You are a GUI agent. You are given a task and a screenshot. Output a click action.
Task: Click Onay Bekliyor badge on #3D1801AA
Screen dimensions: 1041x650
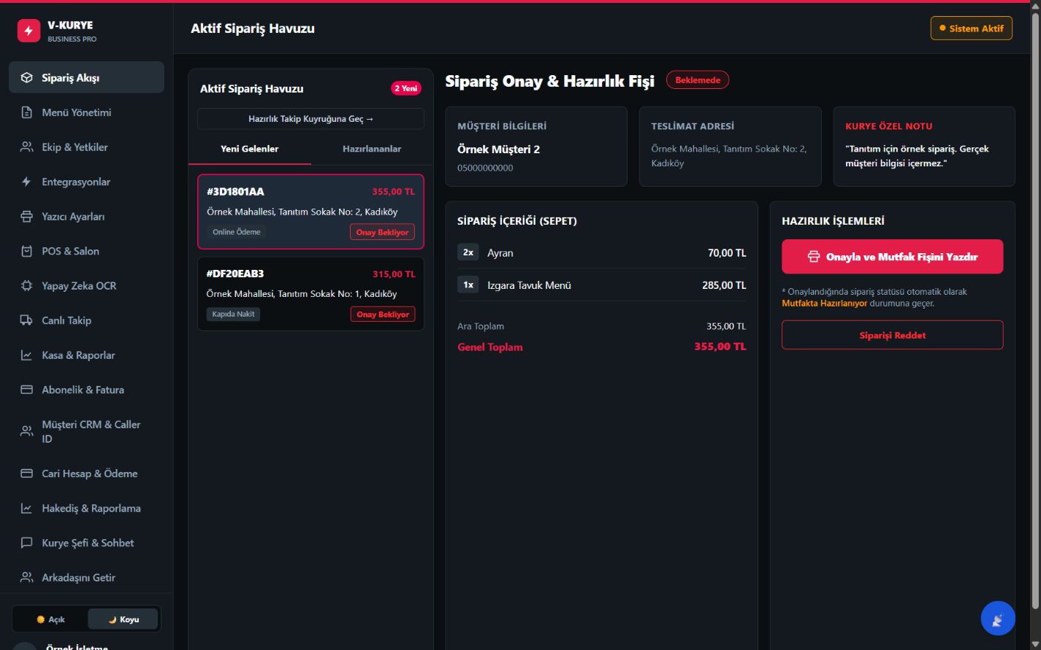tap(382, 232)
